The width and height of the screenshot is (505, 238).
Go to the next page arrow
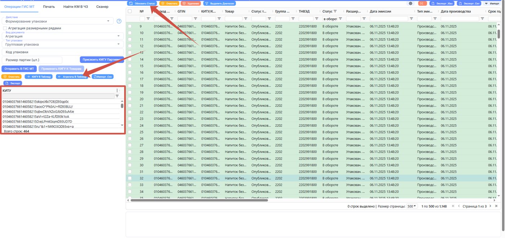click(490, 206)
